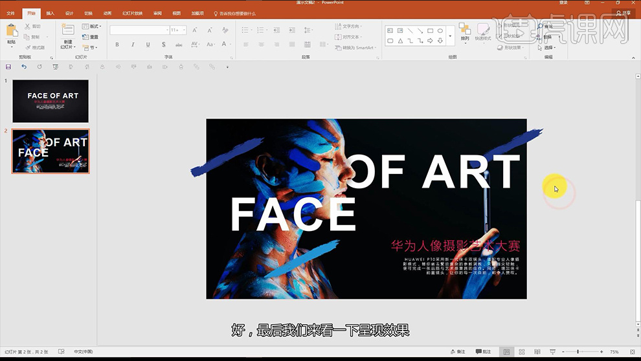Open 对齐文本 align text dropdown
The image size is (641, 361).
coord(348,37)
